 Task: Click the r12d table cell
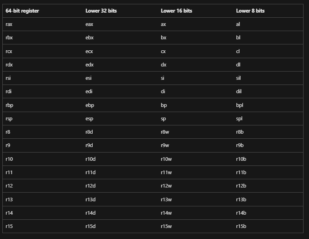[90, 186]
